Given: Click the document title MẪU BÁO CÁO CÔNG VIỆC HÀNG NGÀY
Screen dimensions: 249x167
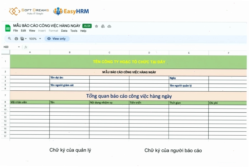Looking at the screenshot, I should click(x=47, y=26).
